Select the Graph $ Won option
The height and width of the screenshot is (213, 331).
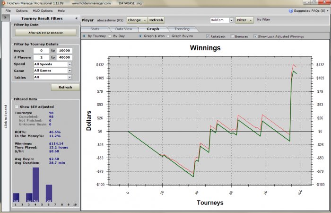(140, 36)
